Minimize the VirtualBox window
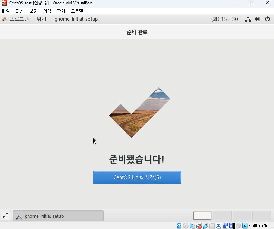This screenshot has width=274, height=229. click(236, 3)
